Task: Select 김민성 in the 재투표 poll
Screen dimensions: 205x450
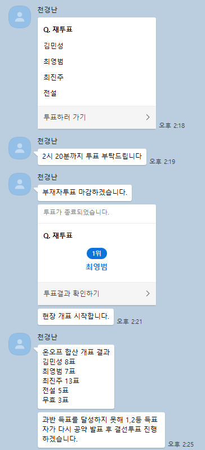Action: (54, 46)
